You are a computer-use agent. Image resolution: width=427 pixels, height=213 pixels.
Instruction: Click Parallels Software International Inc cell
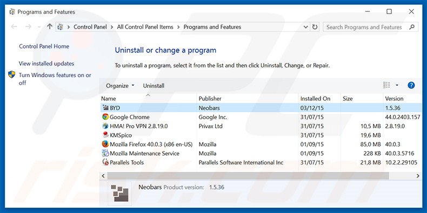click(x=241, y=162)
